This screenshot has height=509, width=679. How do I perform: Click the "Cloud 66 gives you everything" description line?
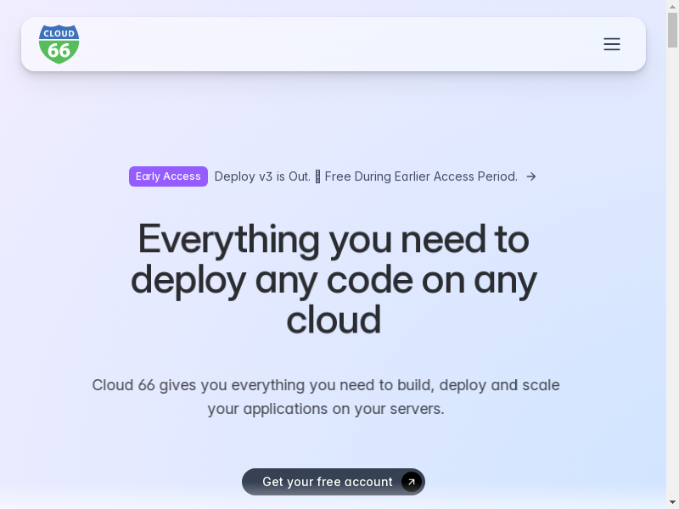pyautogui.click(x=325, y=385)
